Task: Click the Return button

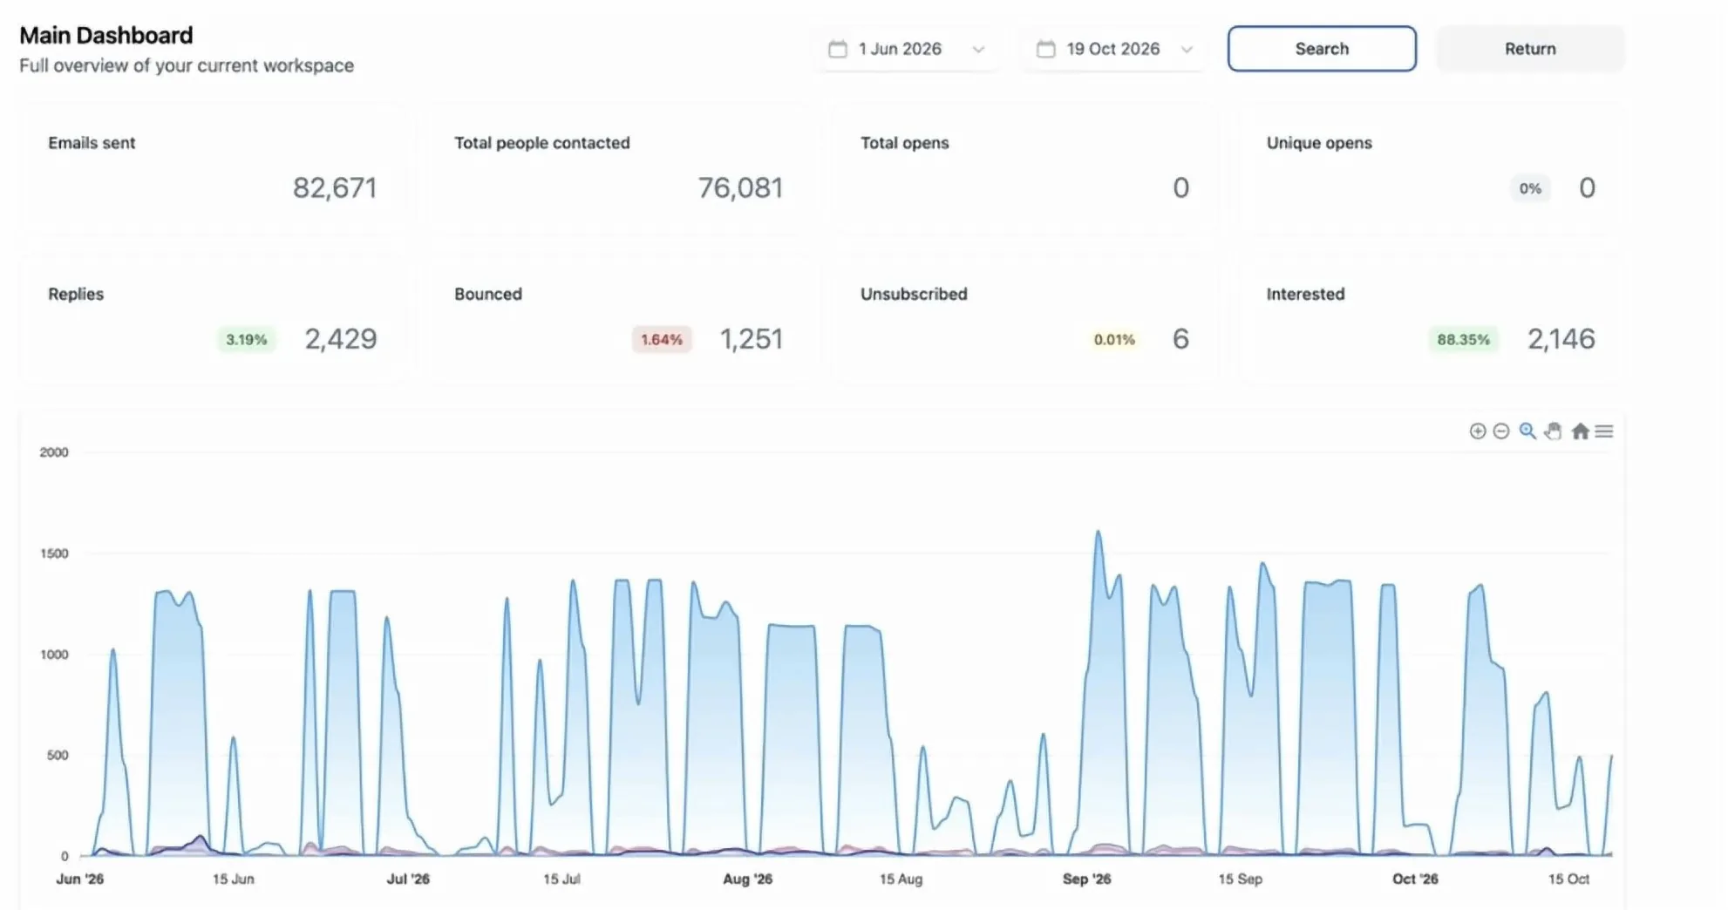Action: pos(1530,49)
